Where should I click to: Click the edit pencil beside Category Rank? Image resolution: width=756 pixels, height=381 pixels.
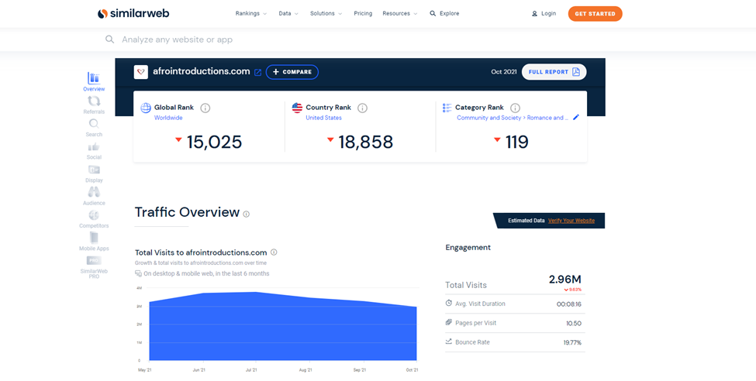coord(576,118)
